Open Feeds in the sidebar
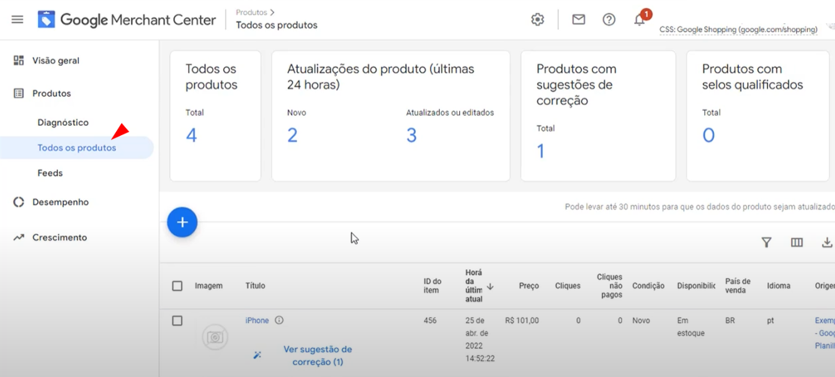The height and width of the screenshot is (377, 835). 50,173
